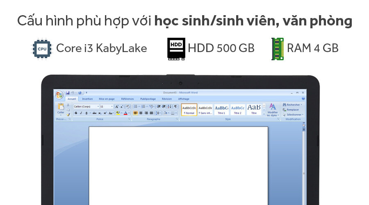Screen dimensions: 369x205
Task: Click inside the blank document page
Action: tap(178, 164)
